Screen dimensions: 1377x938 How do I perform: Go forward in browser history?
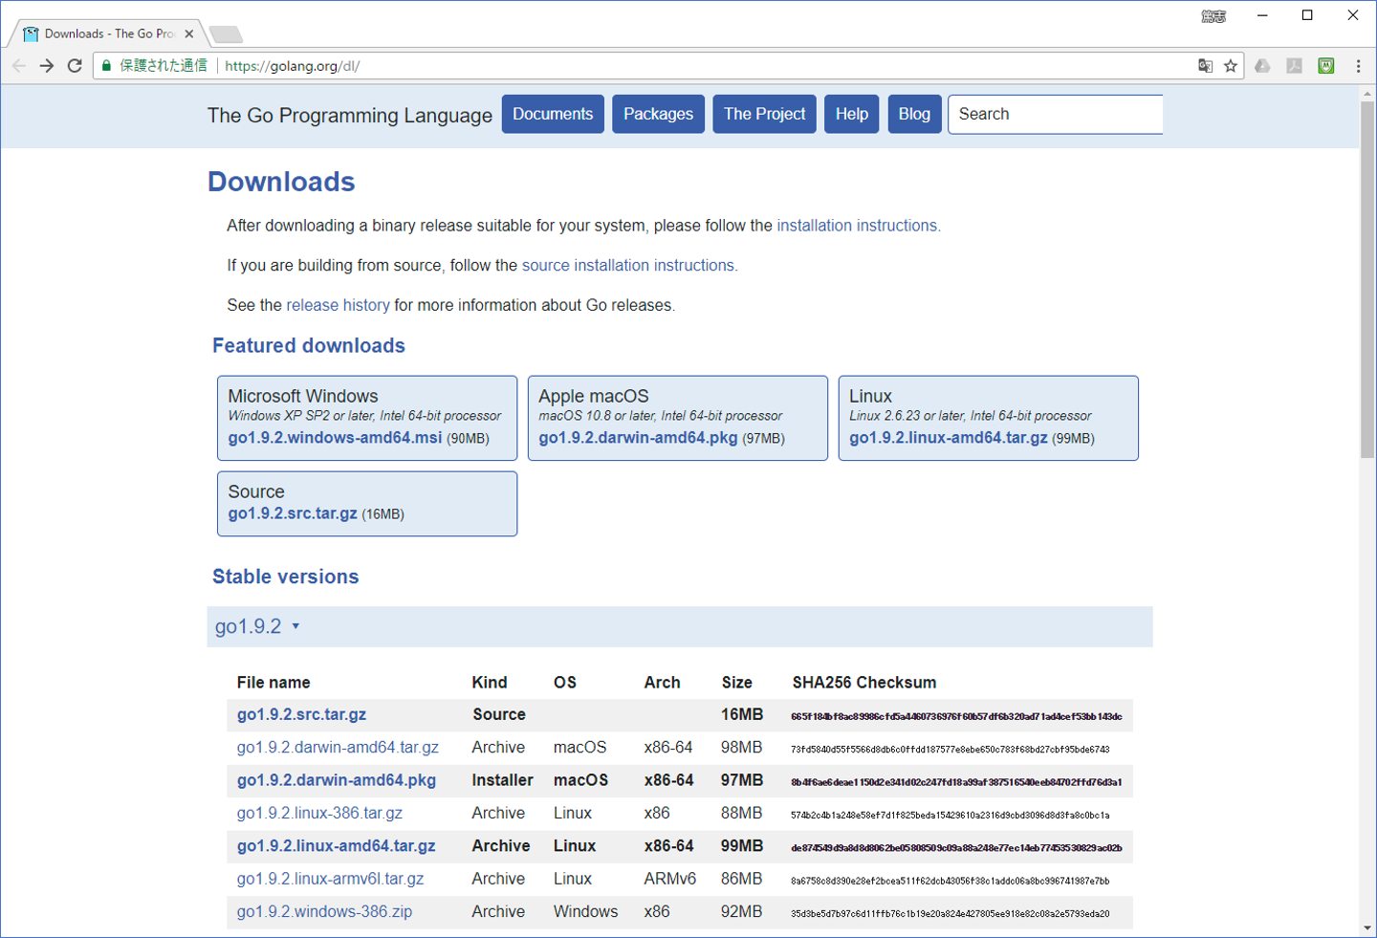pos(46,66)
